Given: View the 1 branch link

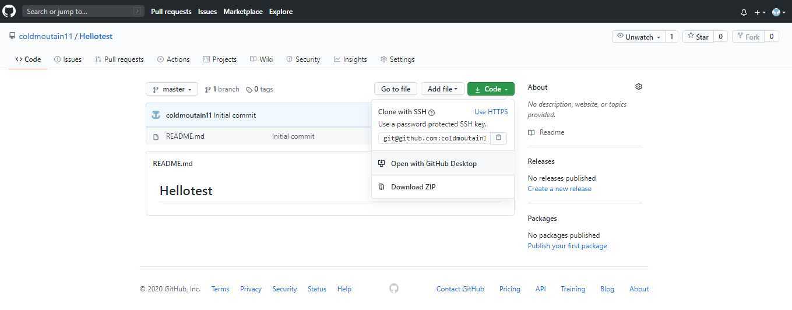Looking at the screenshot, I should [222, 89].
